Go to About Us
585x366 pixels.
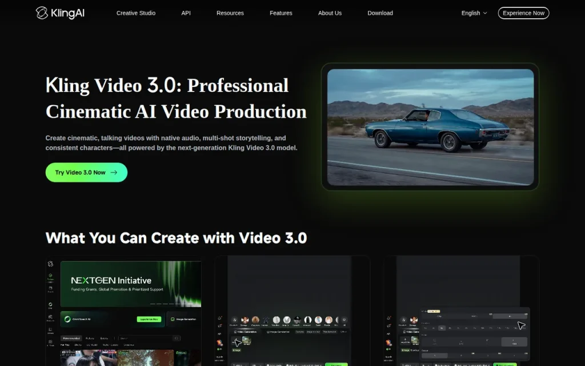(x=330, y=13)
